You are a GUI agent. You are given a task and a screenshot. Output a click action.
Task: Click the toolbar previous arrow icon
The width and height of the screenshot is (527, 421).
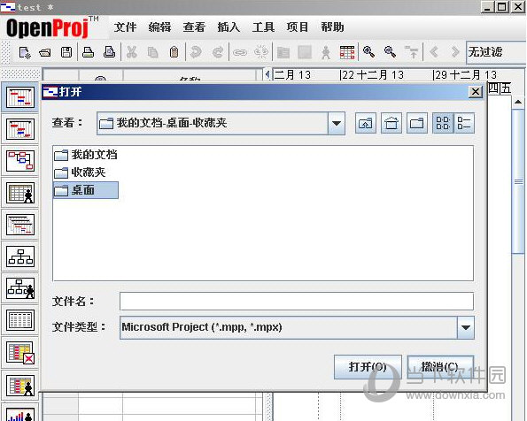[434, 52]
